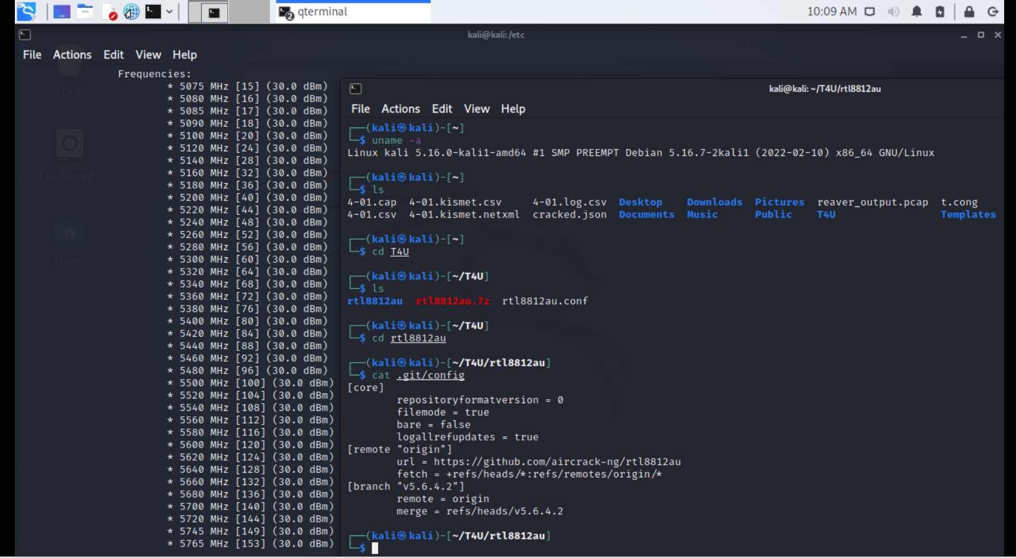This screenshot has width=1016, height=558.
Task: Expand the terminal launcher dropdown arrow
Action: 169,11
